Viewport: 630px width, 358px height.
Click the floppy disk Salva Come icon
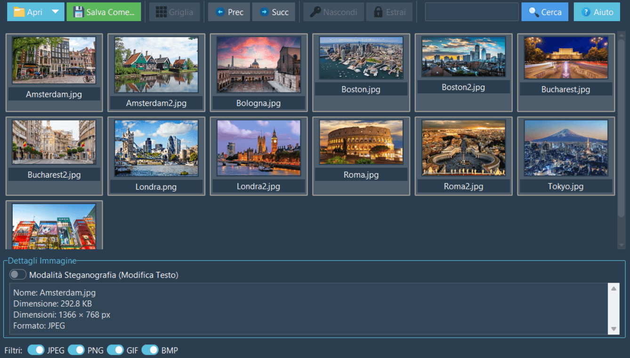[x=79, y=12]
